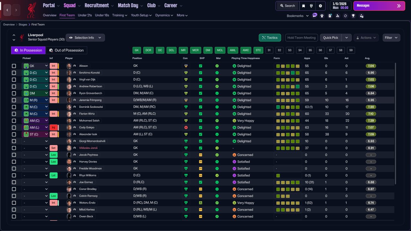Tick the checkbox for Virgil van Dijk
411x231 pixels.
14,80
